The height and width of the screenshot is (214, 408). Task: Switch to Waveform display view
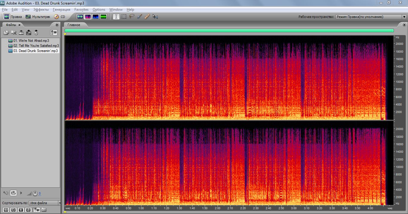click(x=80, y=17)
